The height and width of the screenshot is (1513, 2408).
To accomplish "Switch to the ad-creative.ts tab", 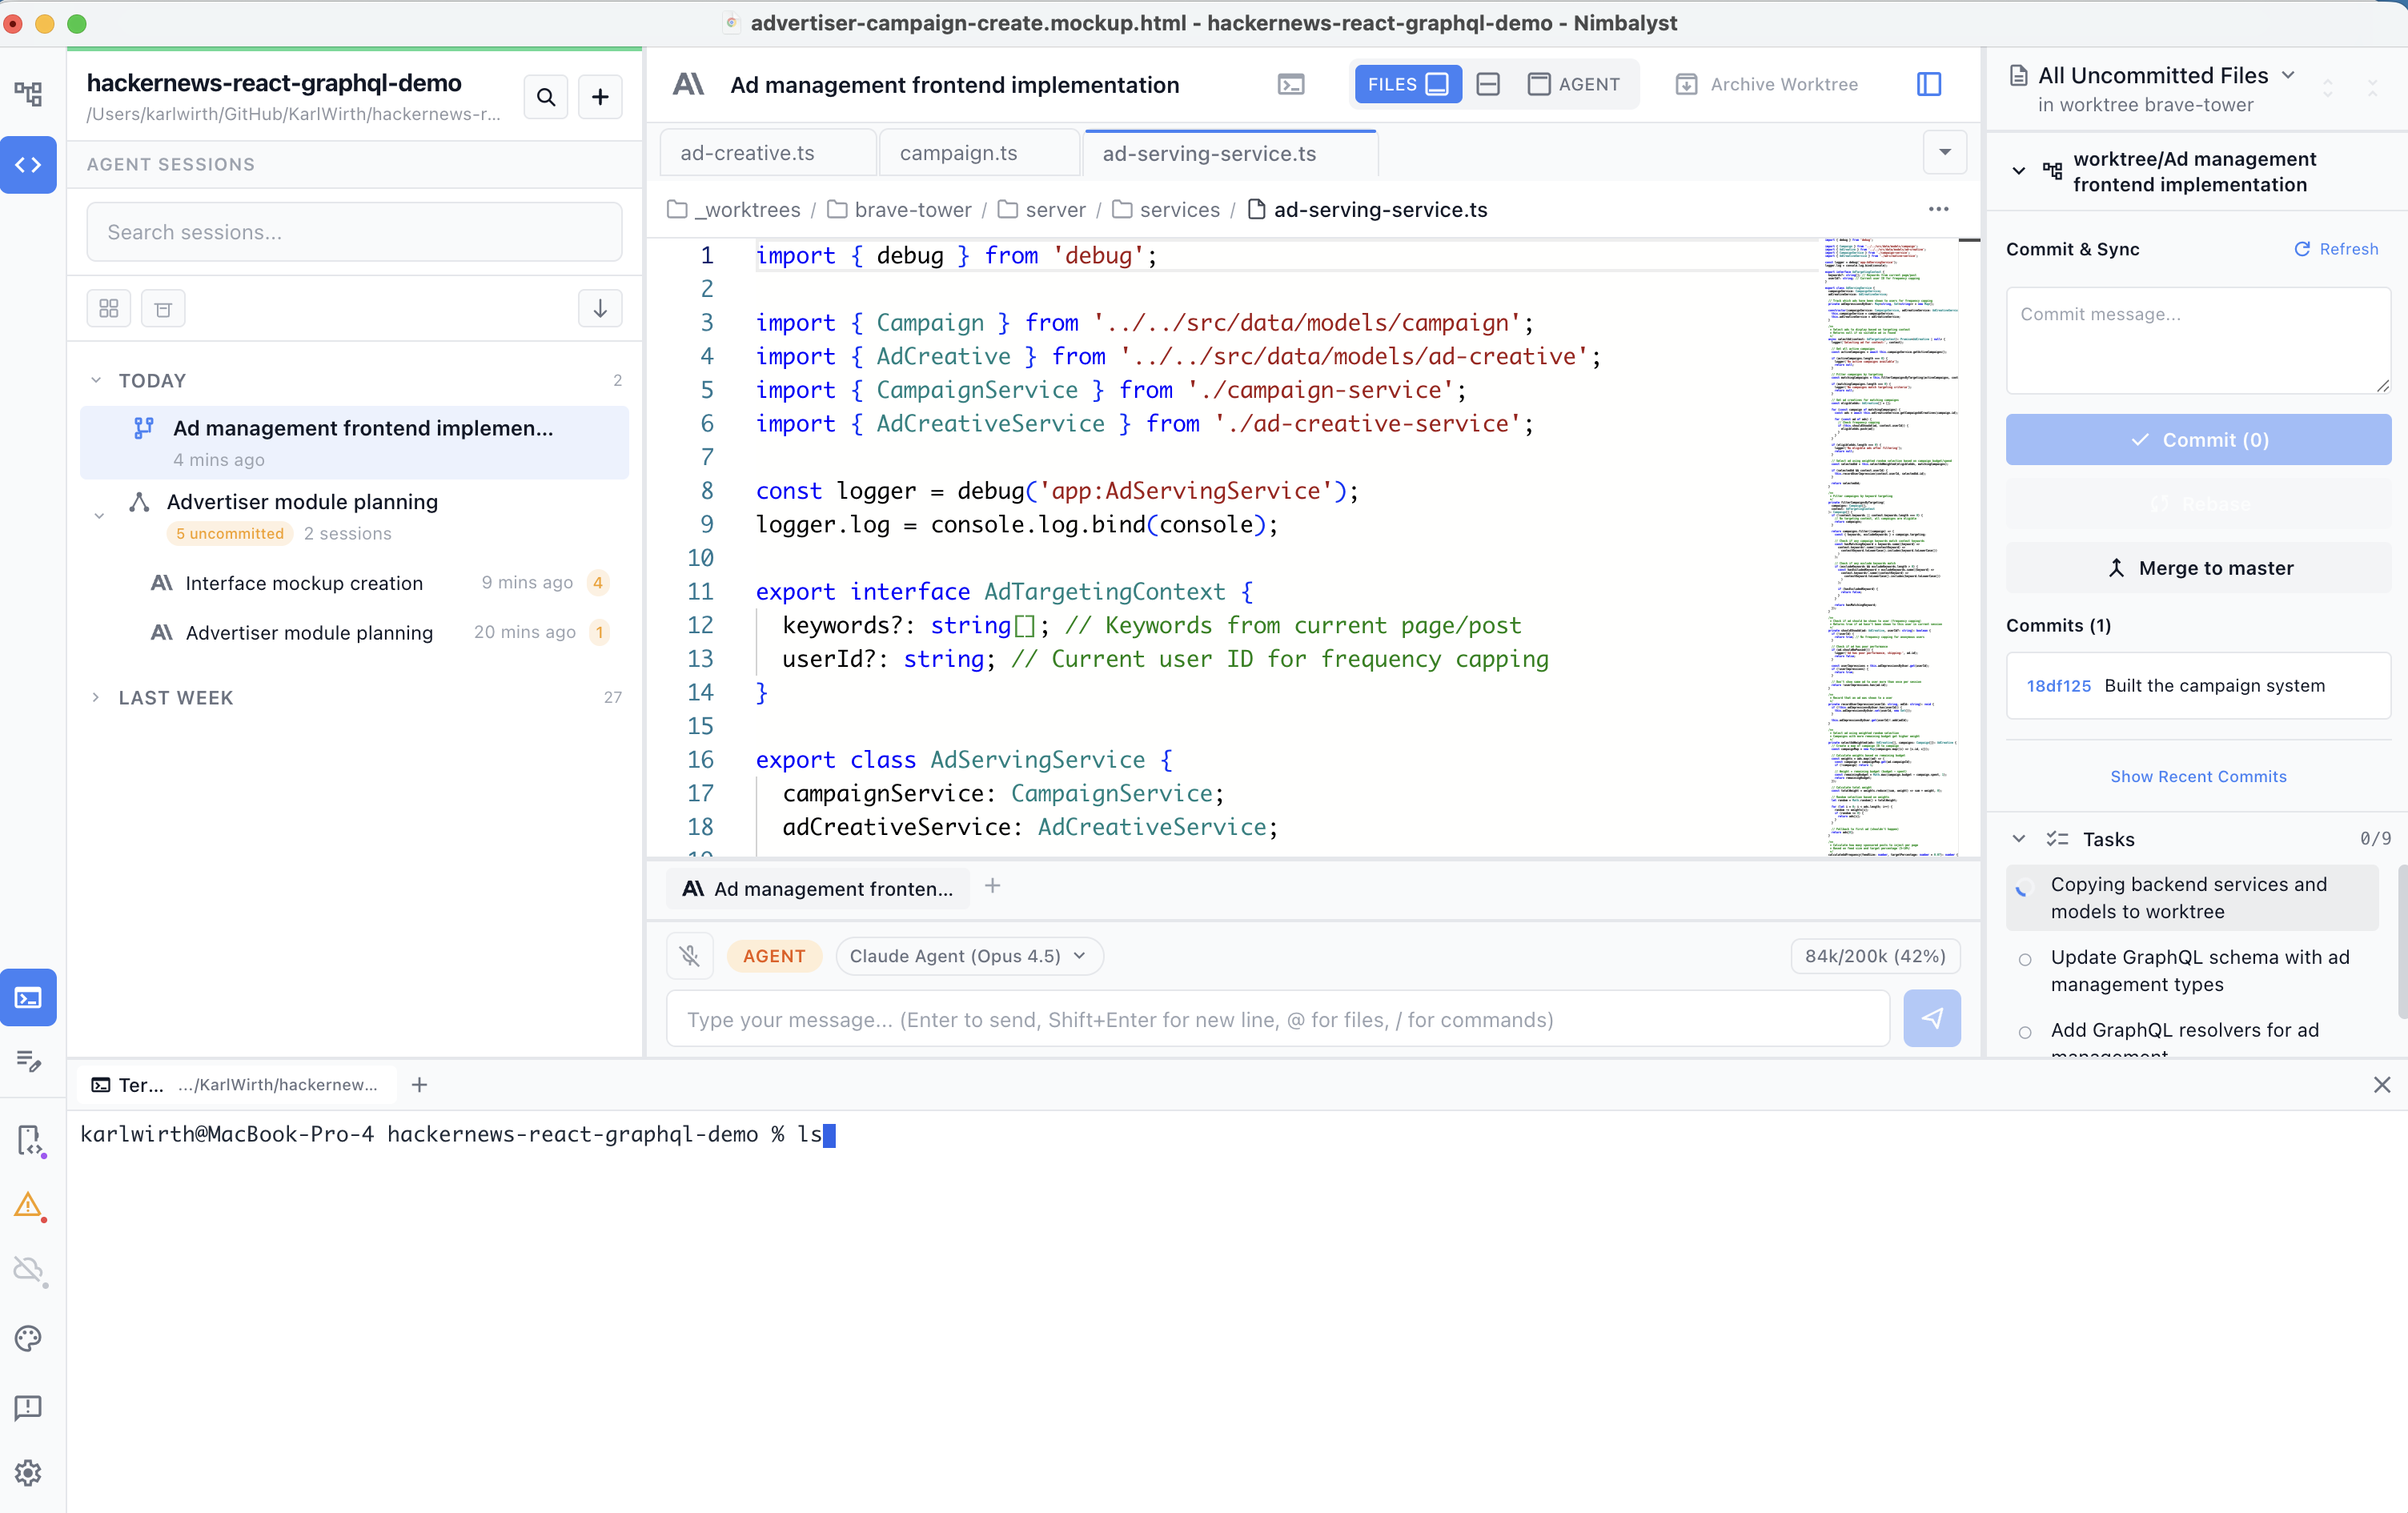I will click(767, 153).
